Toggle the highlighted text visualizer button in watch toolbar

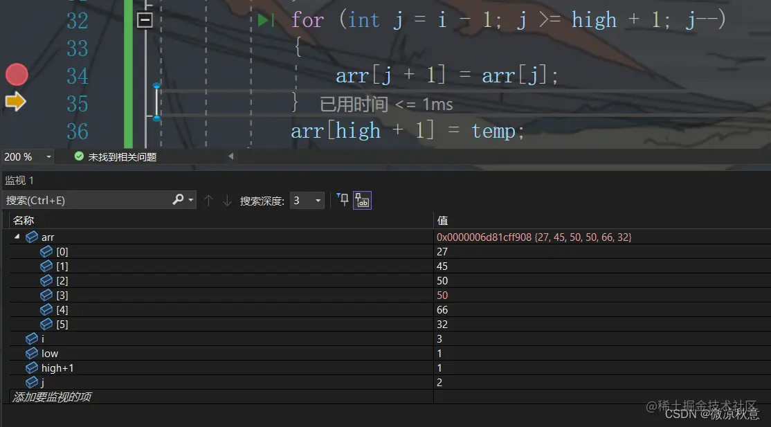coord(363,200)
